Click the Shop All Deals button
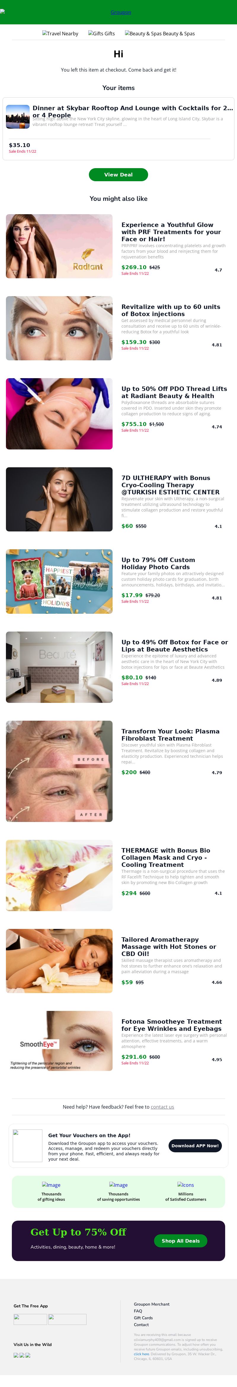 [x=181, y=1241]
